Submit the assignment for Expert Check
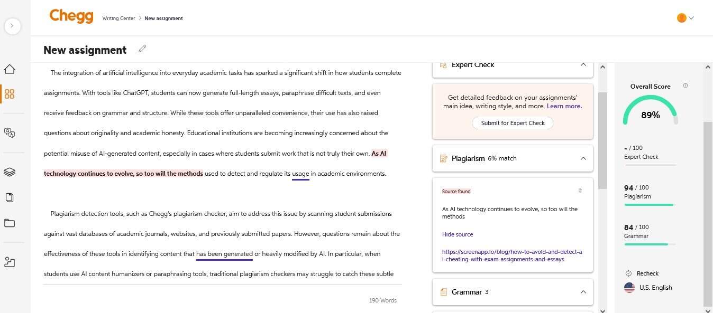713x313 pixels. tap(511, 122)
